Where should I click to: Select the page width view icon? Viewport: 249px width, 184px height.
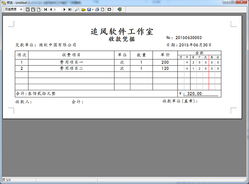(x=38, y=10)
